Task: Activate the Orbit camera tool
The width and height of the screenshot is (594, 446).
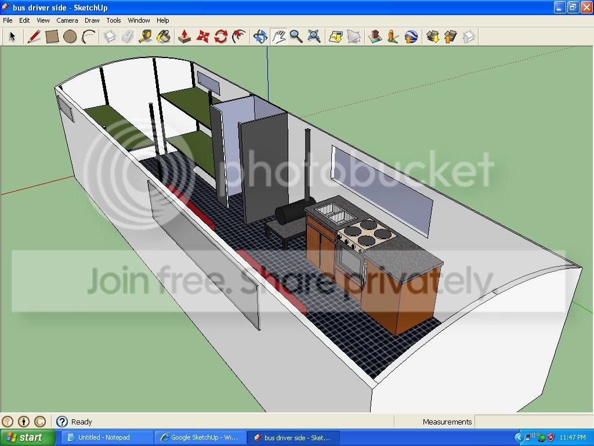Action: (260, 37)
